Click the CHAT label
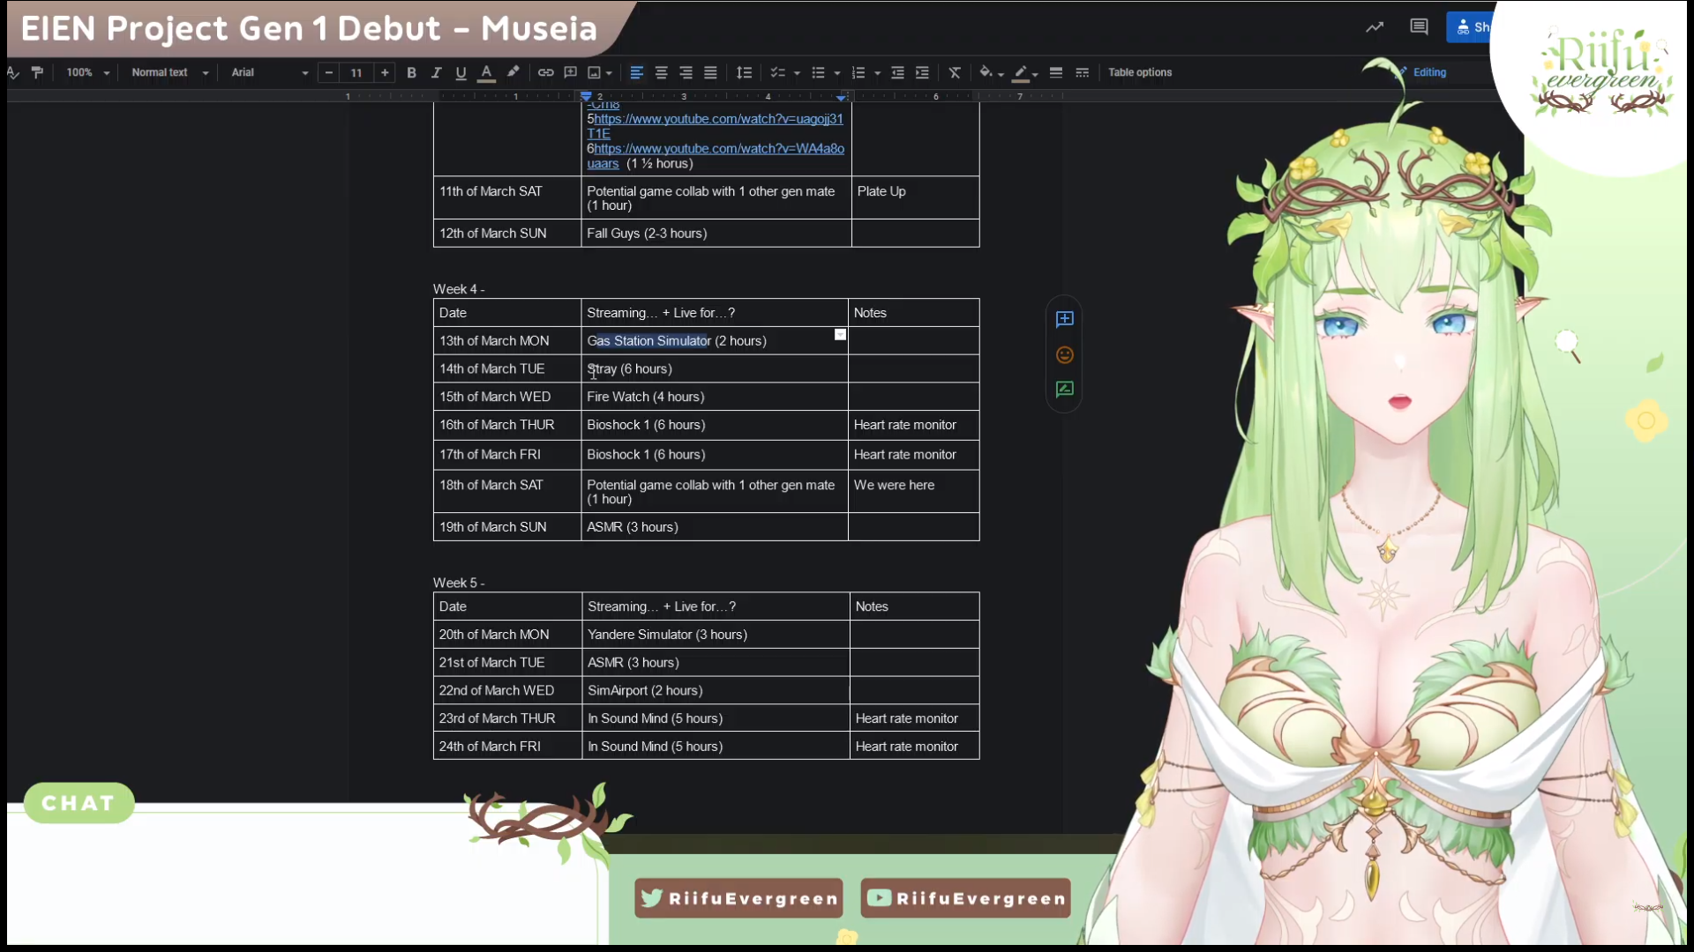Screen dimensions: 1694x952 pyautogui.click(x=79, y=803)
